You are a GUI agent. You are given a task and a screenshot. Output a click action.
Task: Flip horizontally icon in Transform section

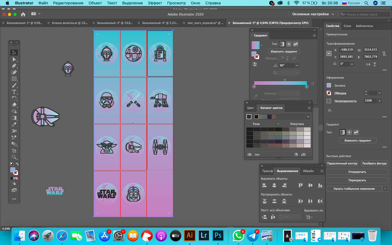pos(368,64)
